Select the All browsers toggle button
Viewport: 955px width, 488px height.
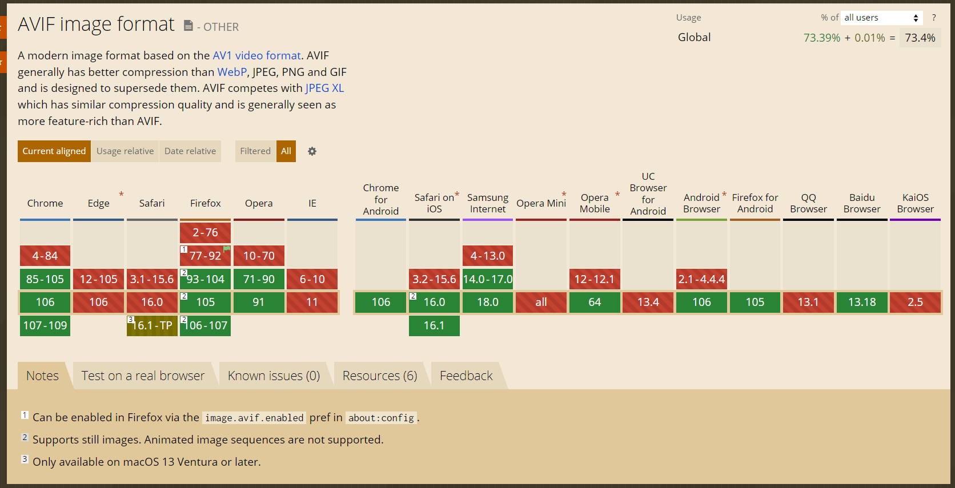pos(286,151)
